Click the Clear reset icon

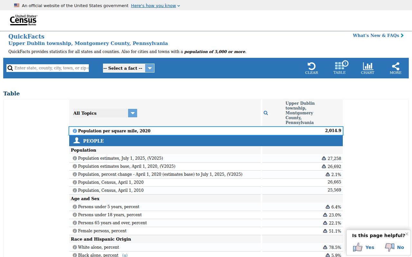pyautogui.click(x=311, y=68)
